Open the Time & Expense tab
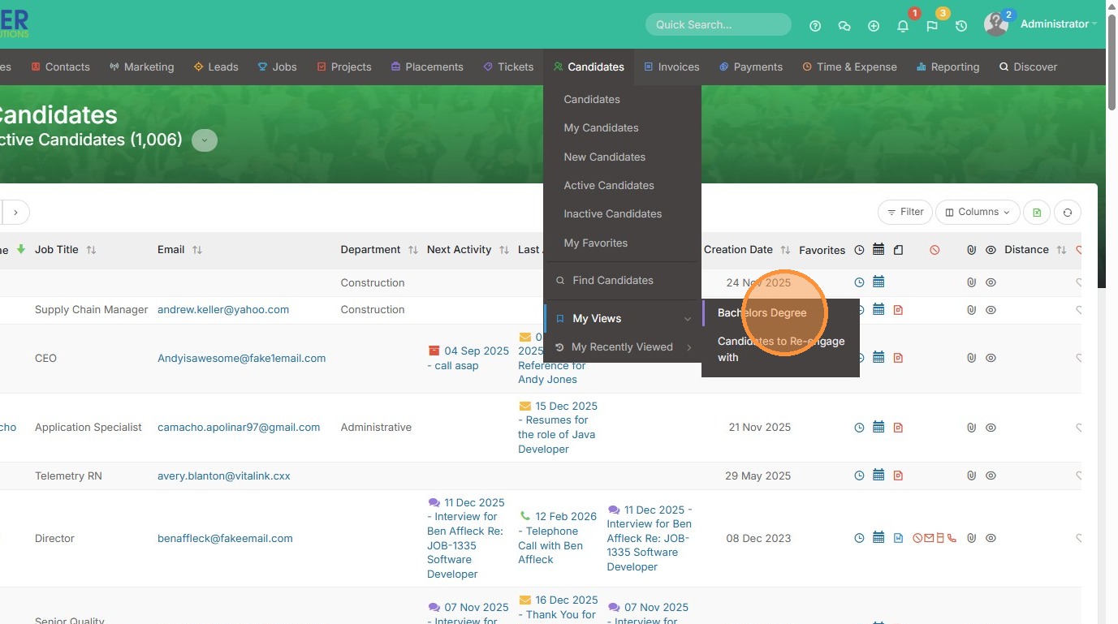This screenshot has width=1118, height=624. pyautogui.click(x=850, y=67)
